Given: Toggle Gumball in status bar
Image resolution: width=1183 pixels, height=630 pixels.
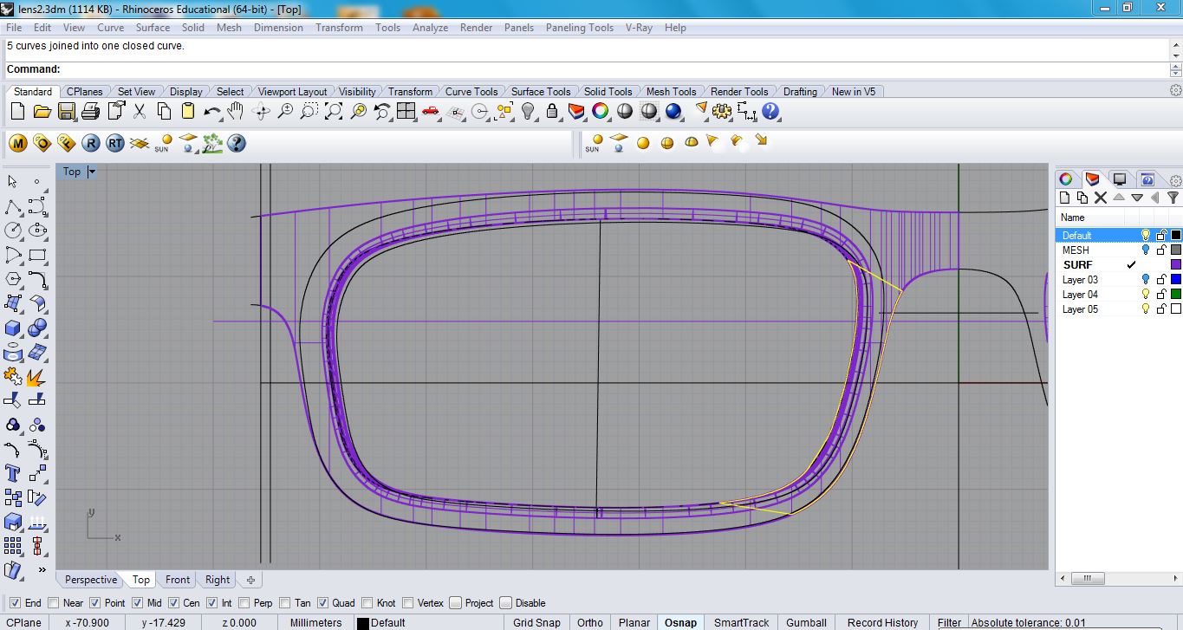Looking at the screenshot, I should (x=806, y=622).
